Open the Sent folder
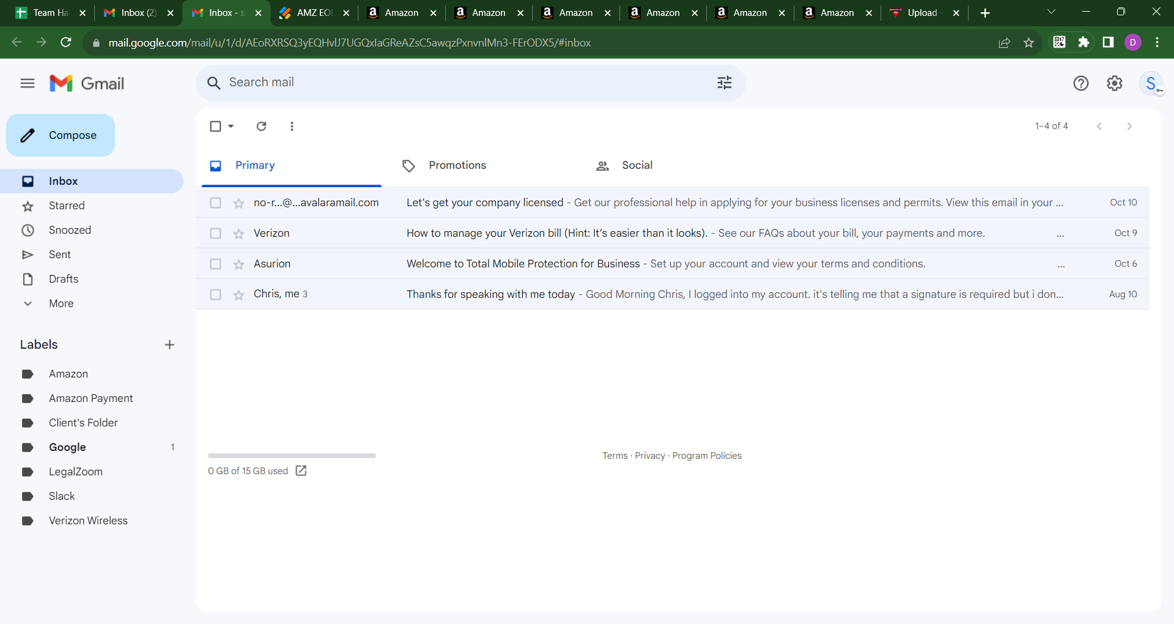 pyautogui.click(x=92, y=254)
